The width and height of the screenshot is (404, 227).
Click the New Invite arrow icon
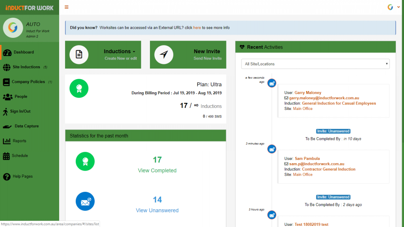click(x=164, y=54)
